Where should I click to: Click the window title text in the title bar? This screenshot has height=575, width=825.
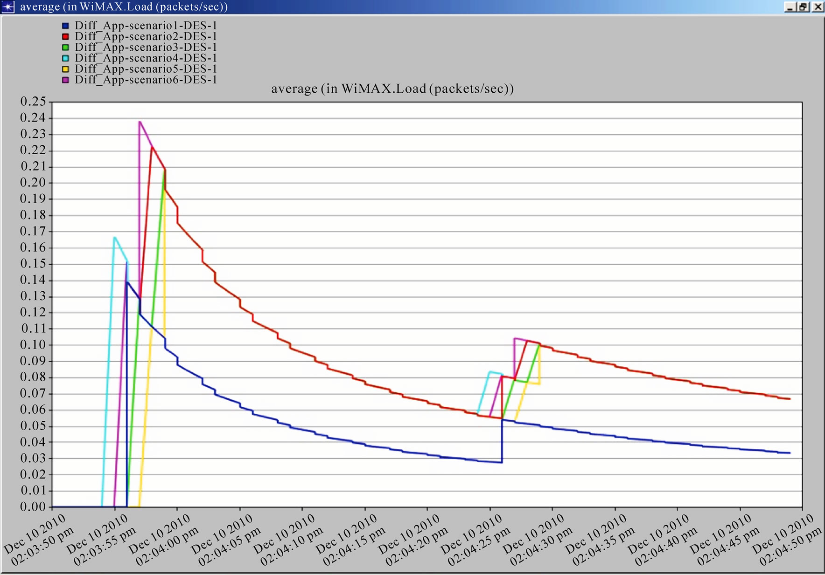[124, 7]
